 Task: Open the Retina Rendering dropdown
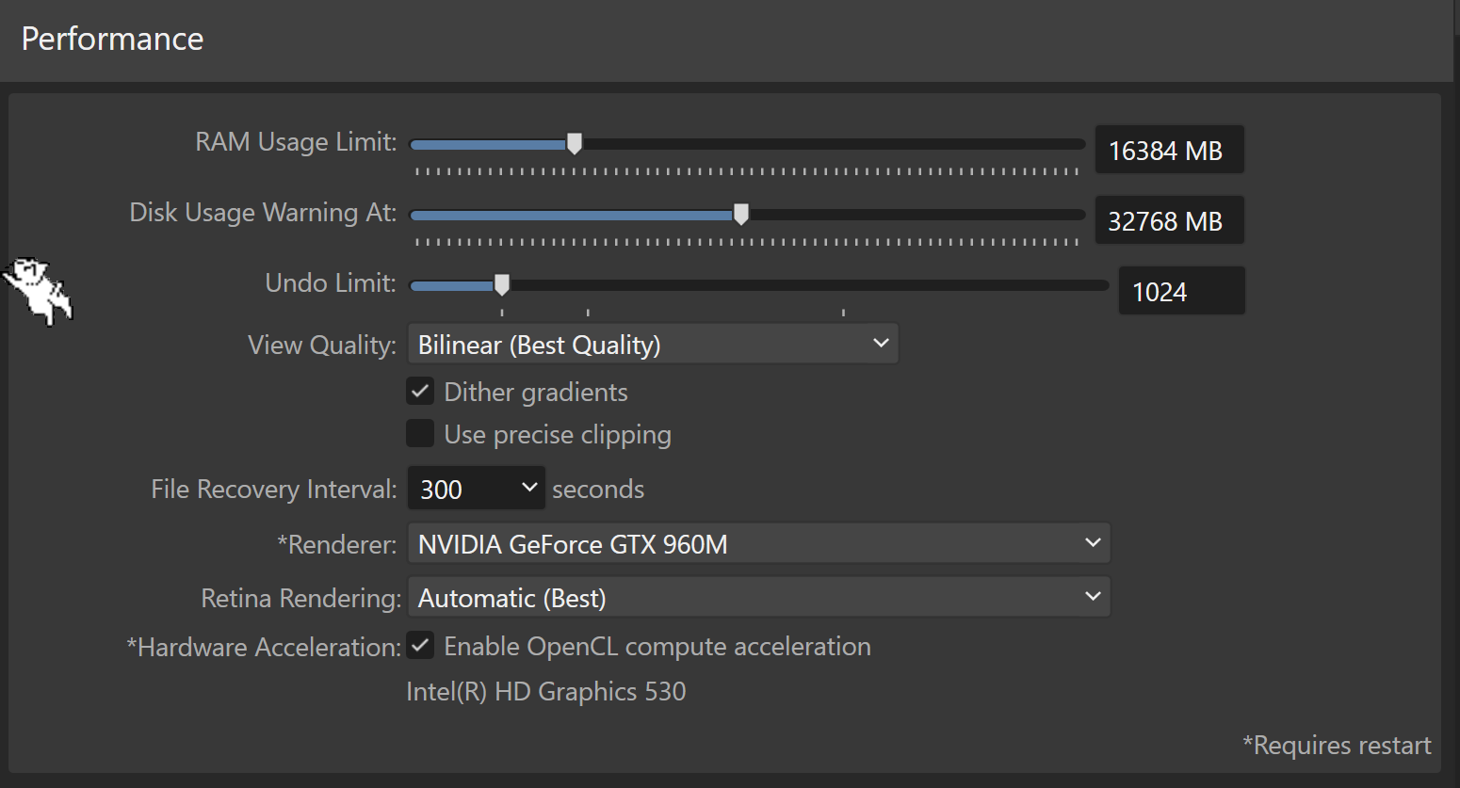[x=758, y=597]
